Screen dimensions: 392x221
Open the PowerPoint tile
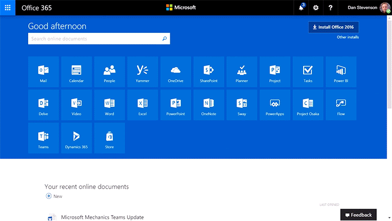click(176, 104)
